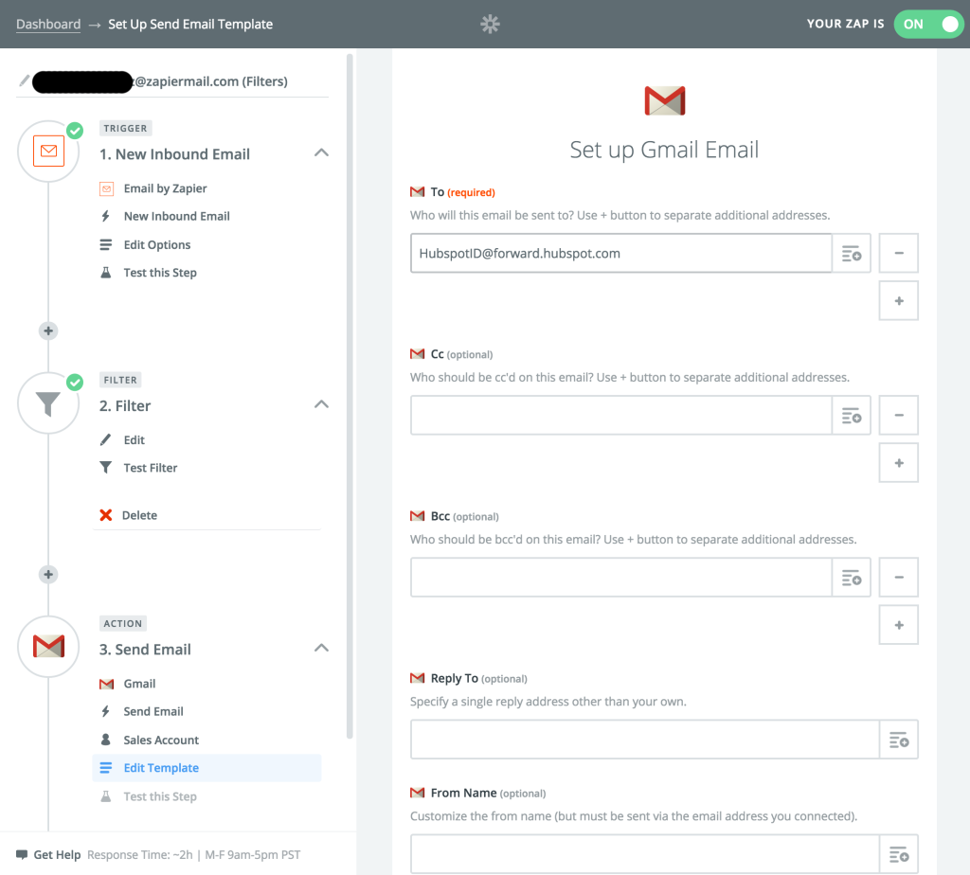The height and width of the screenshot is (875, 970).
Task: Click the Gmail icon beside Reply To label
Action: (x=418, y=678)
